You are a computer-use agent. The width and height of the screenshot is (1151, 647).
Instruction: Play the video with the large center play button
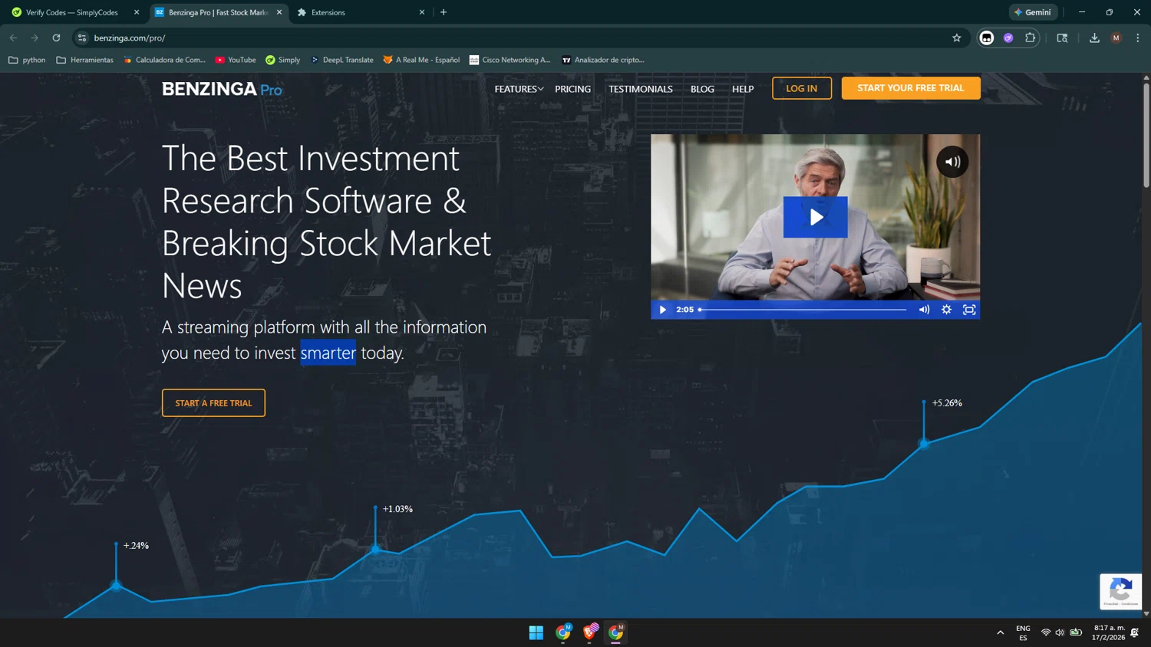click(x=815, y=217)
